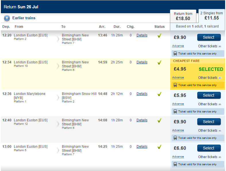226x171 pixels.
Task: Click the train icon for the 13:00 ticket
Action: (175, 164)
